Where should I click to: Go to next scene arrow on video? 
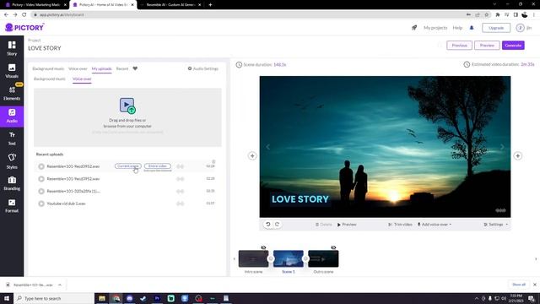click(502, 147)
